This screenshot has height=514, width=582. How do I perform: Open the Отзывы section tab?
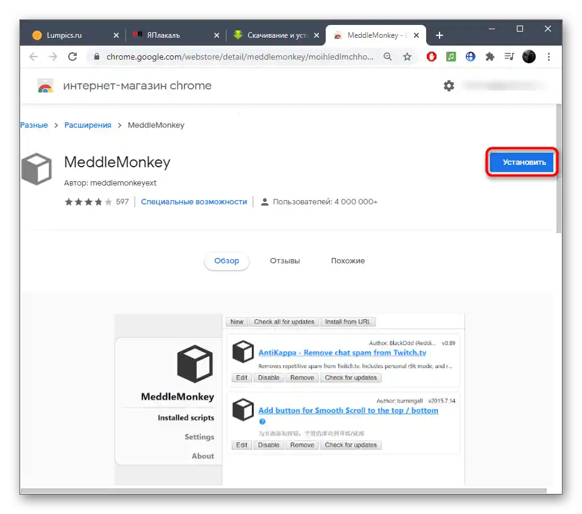[285, 261]
